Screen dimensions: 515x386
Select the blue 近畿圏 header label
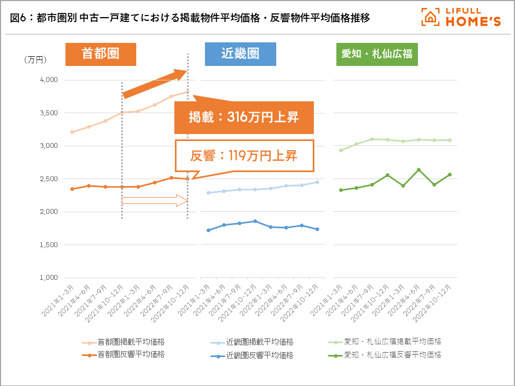[x=240, y=54]
